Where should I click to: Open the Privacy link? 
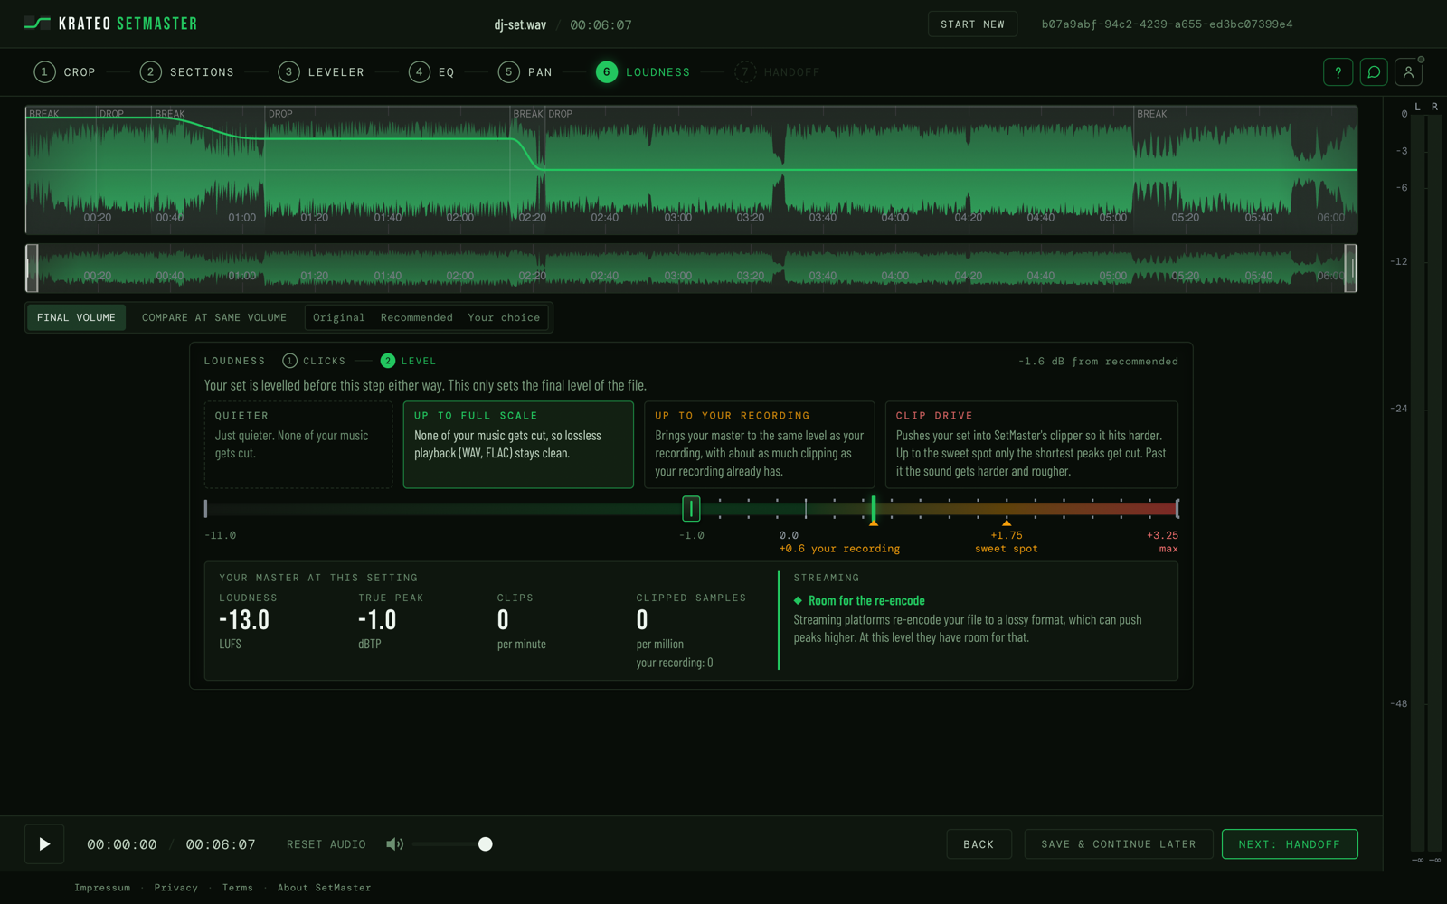pyautogui.click(x=176, y=888)
